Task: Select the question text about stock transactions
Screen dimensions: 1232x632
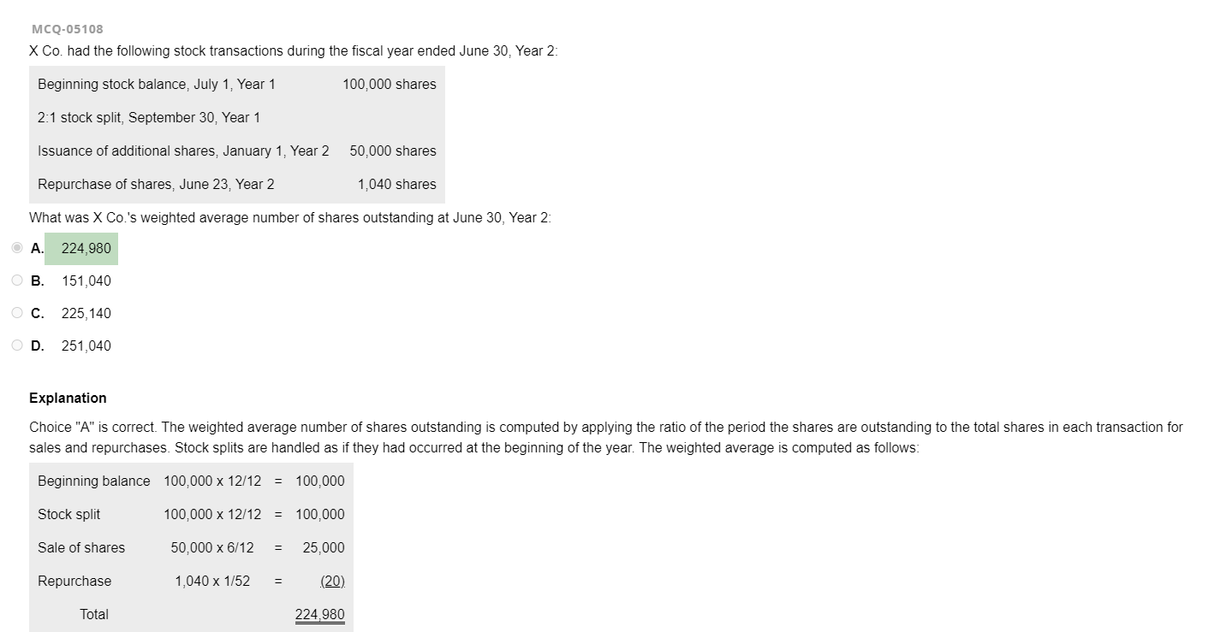Action: point(291,50)
